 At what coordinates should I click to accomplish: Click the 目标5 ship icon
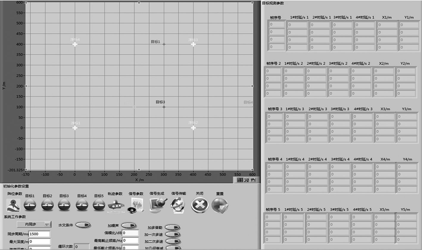pos(99,205)
